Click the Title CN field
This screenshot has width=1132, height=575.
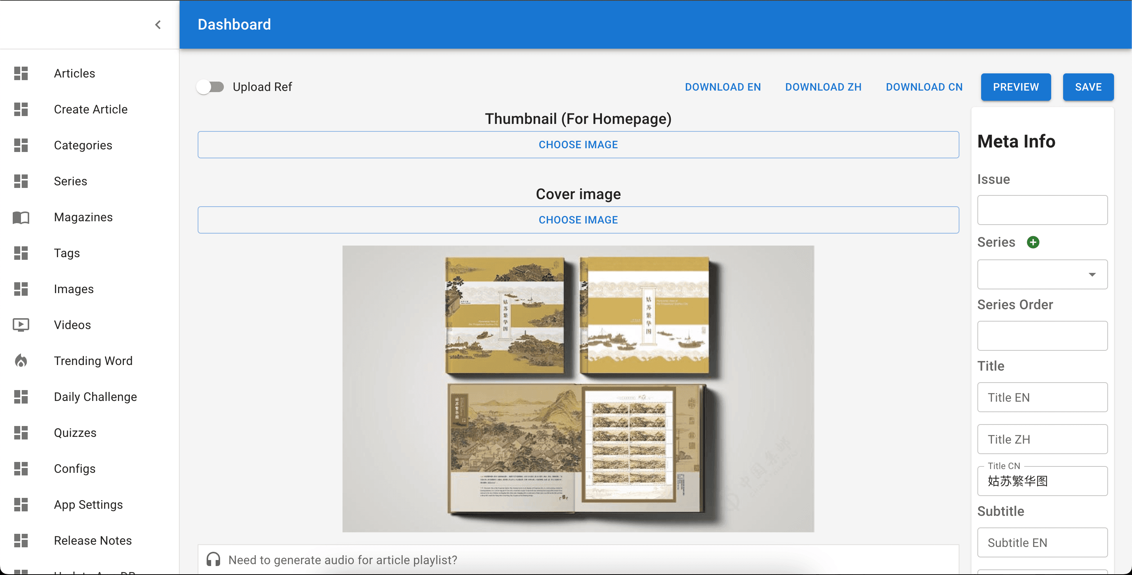[x=1043, y=481]
